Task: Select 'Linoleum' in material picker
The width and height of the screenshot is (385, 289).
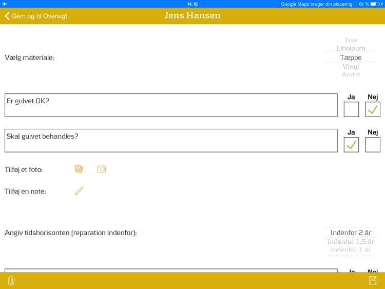Action: tap(351, 48)
